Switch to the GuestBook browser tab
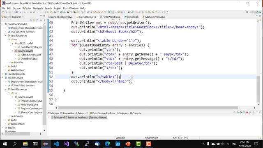Viewport: 263px width, 148px height. [x=131, y=17]
